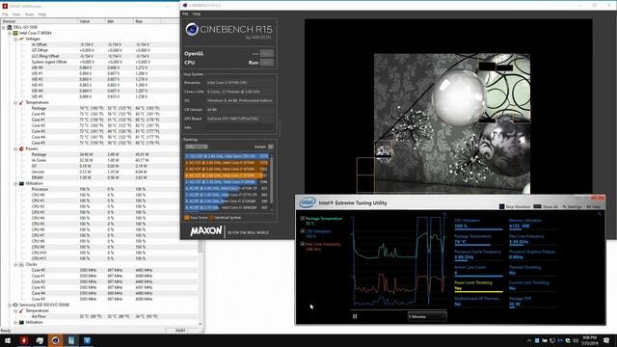This screenshot has height=347, width=617.
Task: Click the Value column header in HWMonitor
Action: 92,21
